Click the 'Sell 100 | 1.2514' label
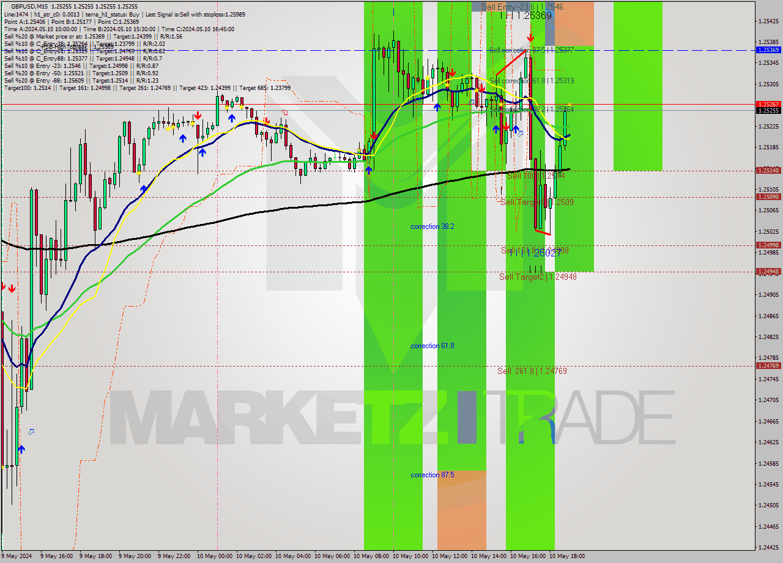783x563 pixels. pyautogui.click(x=536, y=176)
